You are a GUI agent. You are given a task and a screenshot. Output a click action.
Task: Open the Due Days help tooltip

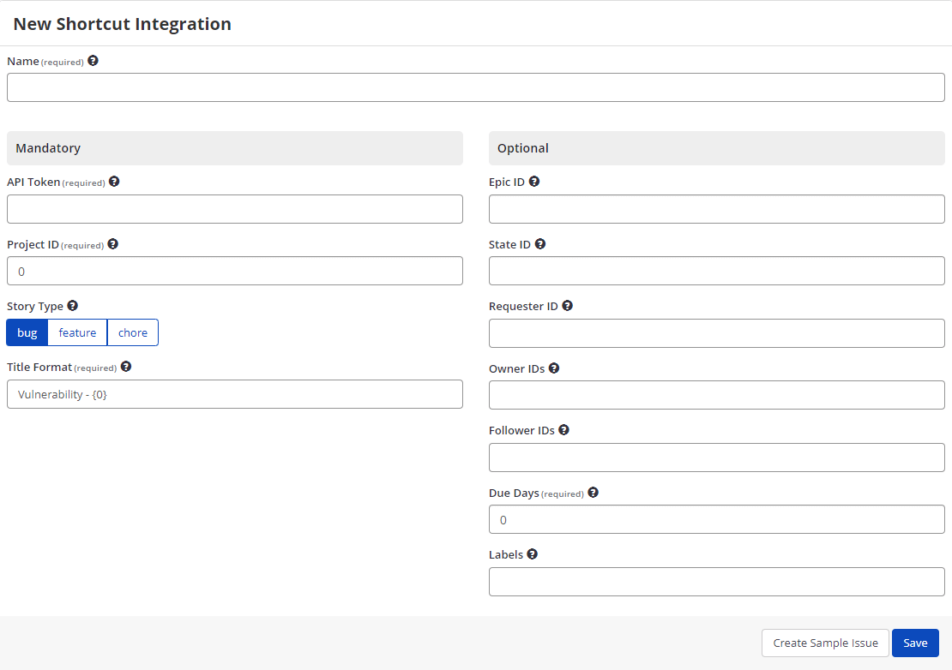coord(593,492)
